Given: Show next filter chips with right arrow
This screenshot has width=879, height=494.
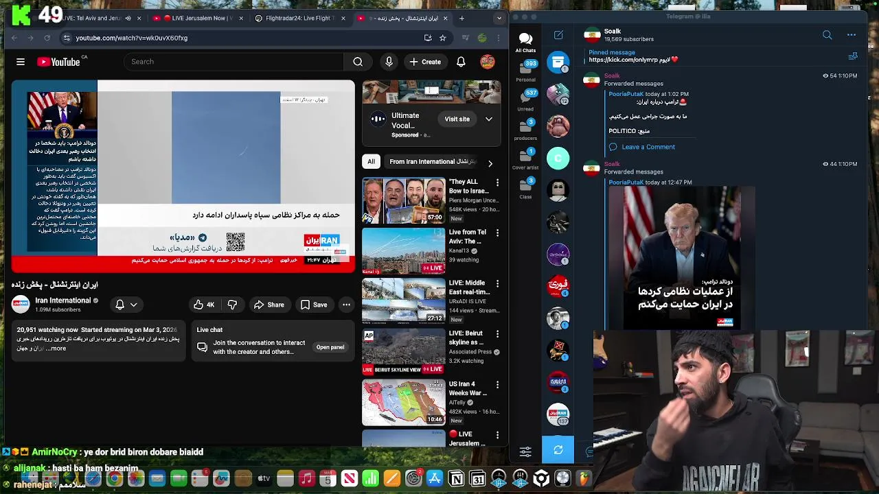Looking at the screenshot, I should (490, 163).
